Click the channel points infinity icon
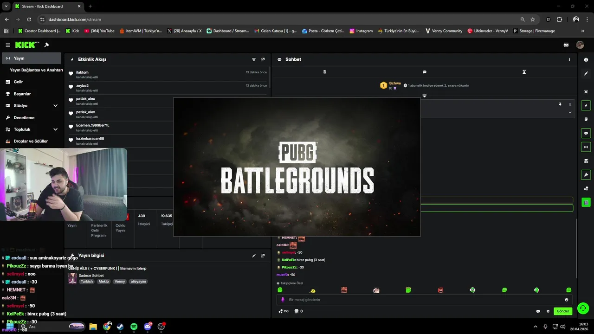This screenshot has height=334, width=594. (284, 311)
